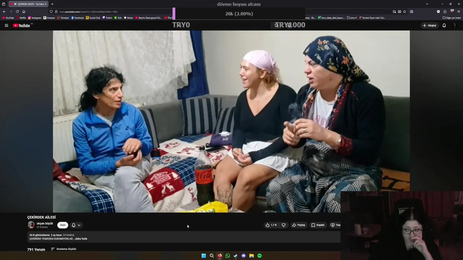Open the Botrix bookmark

pyautogui.click(x=128, y=18)
